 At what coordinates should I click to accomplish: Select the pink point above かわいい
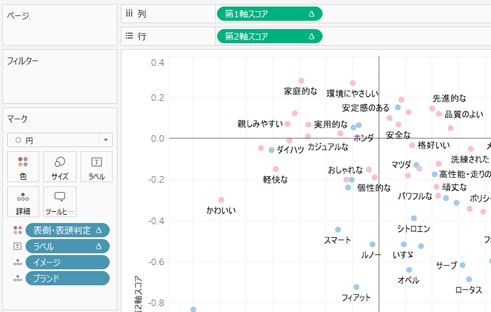click(x=221, y=200)
